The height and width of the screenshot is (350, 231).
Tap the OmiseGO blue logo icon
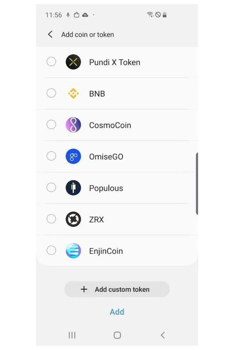pos(73,156)
